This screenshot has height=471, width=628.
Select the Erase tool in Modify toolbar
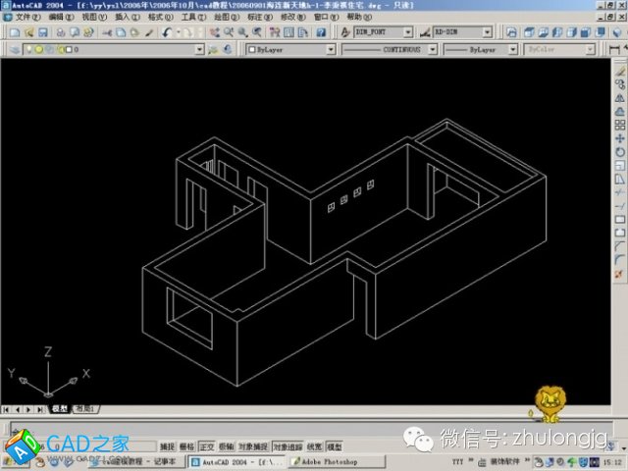(620, 70)
